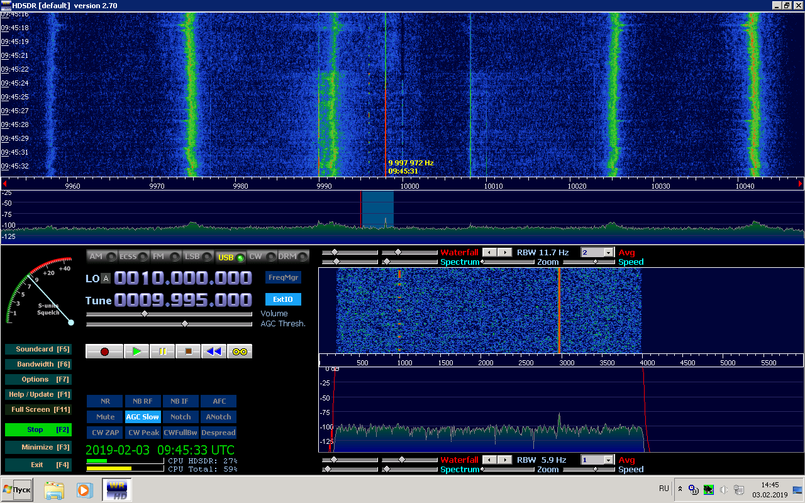
Task: Toggle loop playback with the yellow loop icon
Action: tap(240, 351)
